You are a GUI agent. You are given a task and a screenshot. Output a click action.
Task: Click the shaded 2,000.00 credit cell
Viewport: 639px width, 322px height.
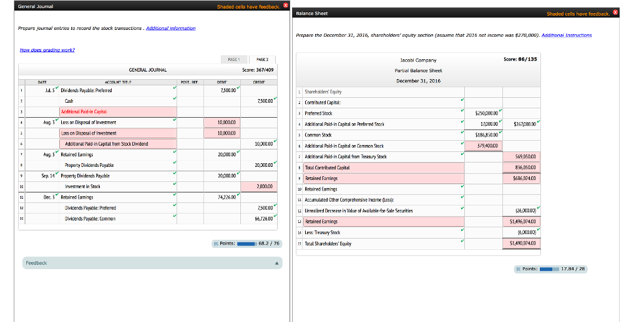click(x=263, y=186)
